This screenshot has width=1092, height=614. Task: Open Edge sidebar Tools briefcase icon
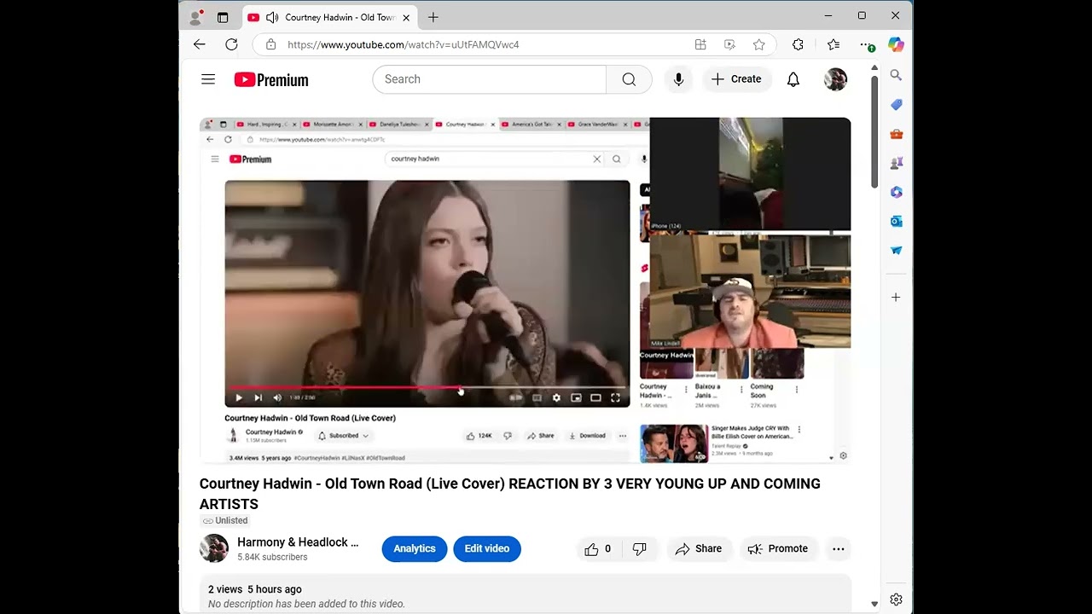896,134
